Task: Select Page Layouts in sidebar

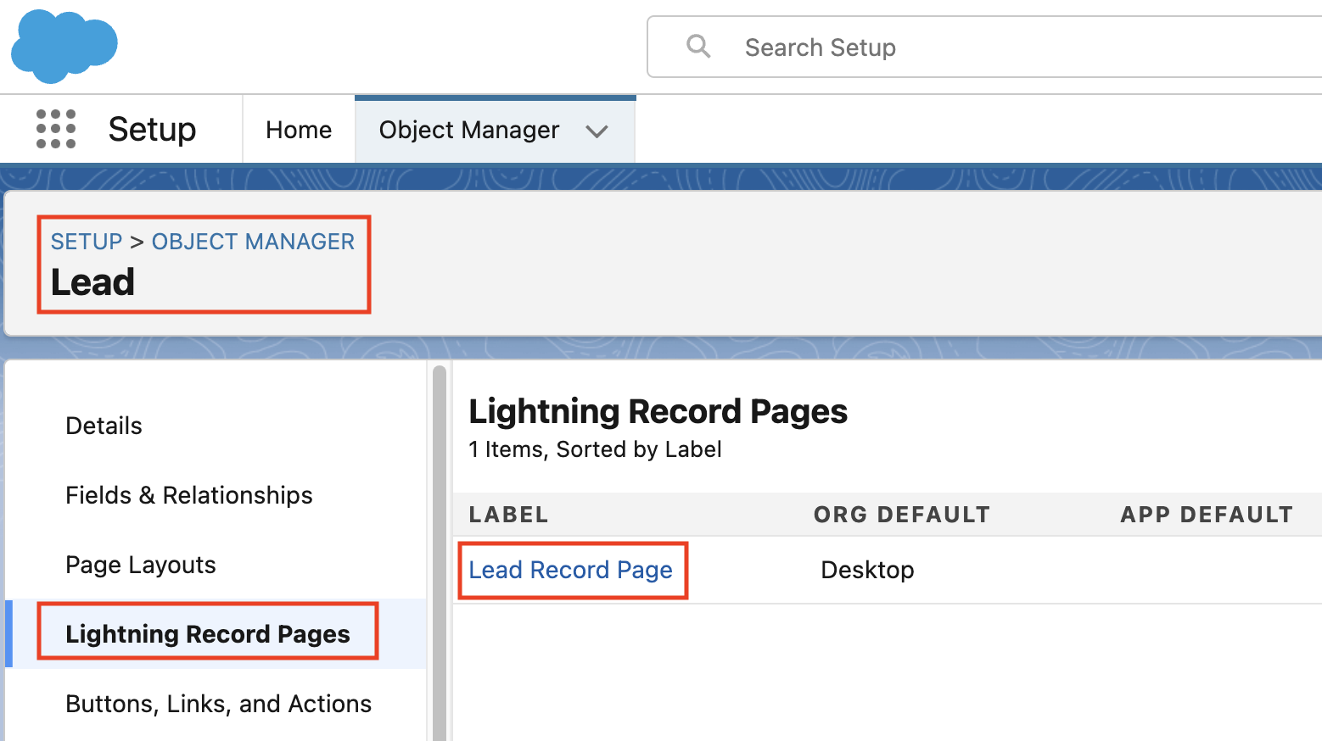Action: point(141,565)
